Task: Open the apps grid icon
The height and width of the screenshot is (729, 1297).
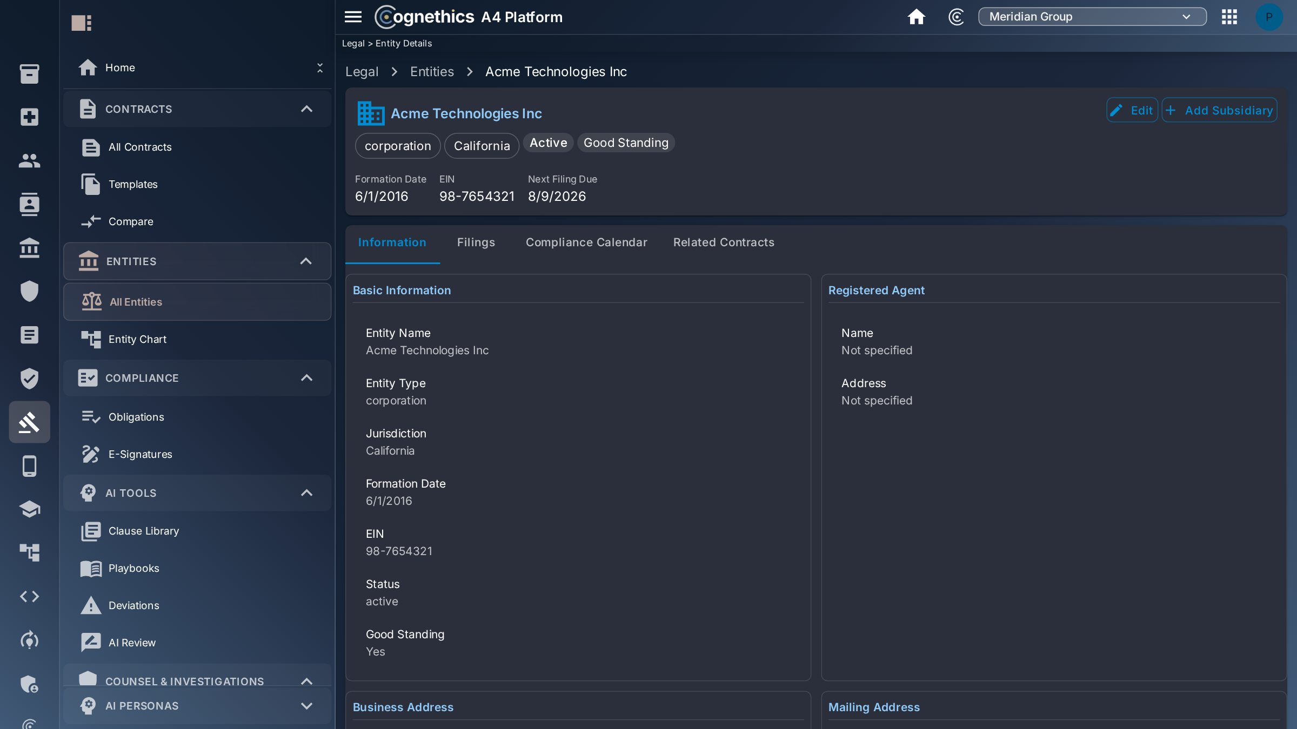Action: [1229, 17]
